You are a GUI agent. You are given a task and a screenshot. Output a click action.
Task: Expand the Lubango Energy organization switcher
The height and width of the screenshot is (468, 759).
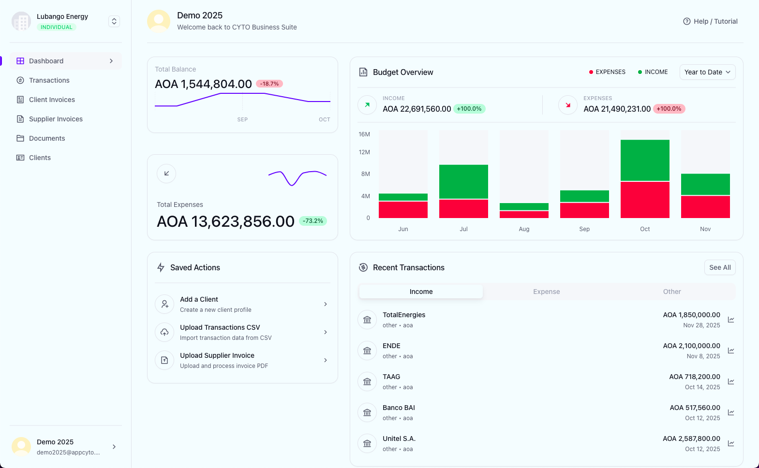coord(114,21)
